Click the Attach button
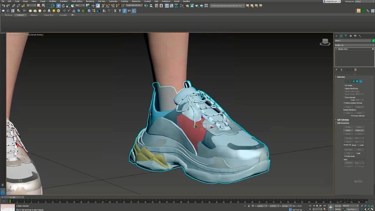Screen dimensions: 375x211 pos(348,131)
